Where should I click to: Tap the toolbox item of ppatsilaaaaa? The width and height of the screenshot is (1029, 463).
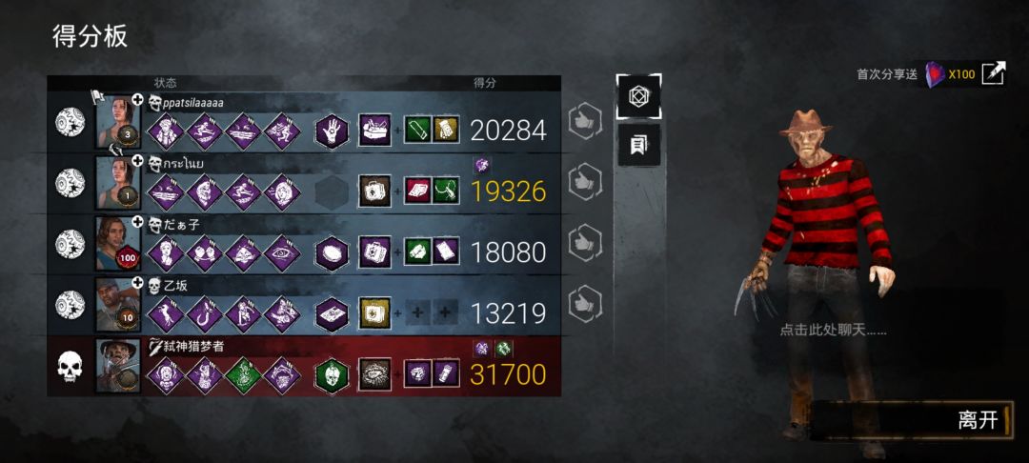pyautogui.click(x=374, y=130)
